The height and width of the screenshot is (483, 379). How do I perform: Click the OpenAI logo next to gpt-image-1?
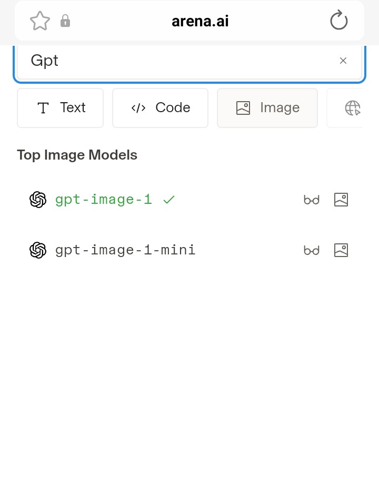point(38,200)
